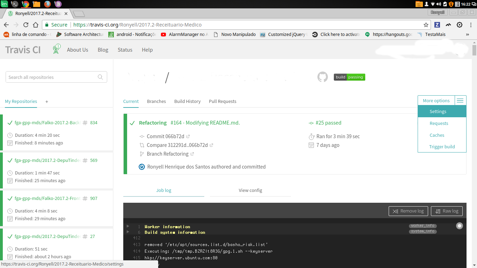Choose Trigger build from the options menu

click(442, 147)
